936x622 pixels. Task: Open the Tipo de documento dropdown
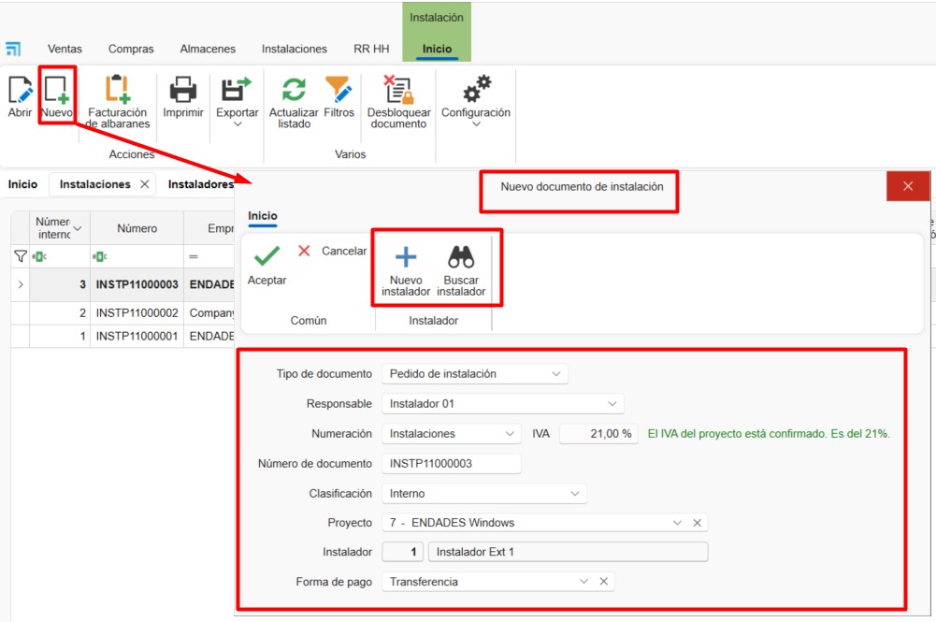point(556,374)
